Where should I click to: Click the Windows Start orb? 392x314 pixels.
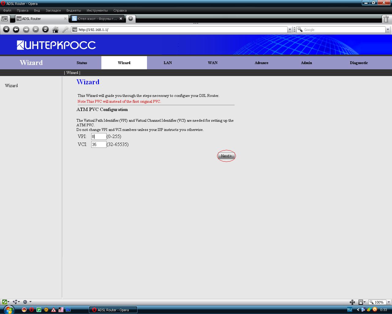pyautogui.click(x=8, y=309)
